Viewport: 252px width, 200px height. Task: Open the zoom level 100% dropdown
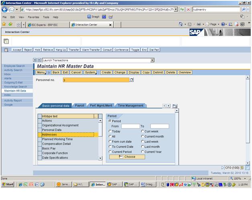pyautogui.click(x=245, y=178)
